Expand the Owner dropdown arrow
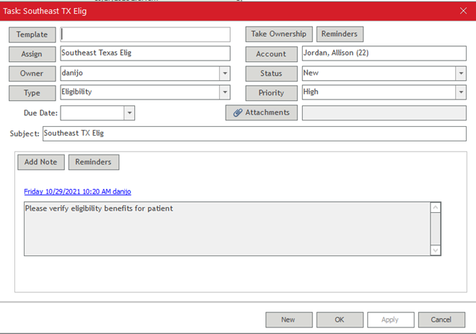Viewport: 476px width, 334px height. pyautogui.click(x=224, y=74)
